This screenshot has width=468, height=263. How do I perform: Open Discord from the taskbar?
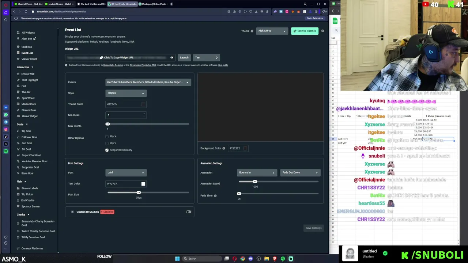pos(250,259)
